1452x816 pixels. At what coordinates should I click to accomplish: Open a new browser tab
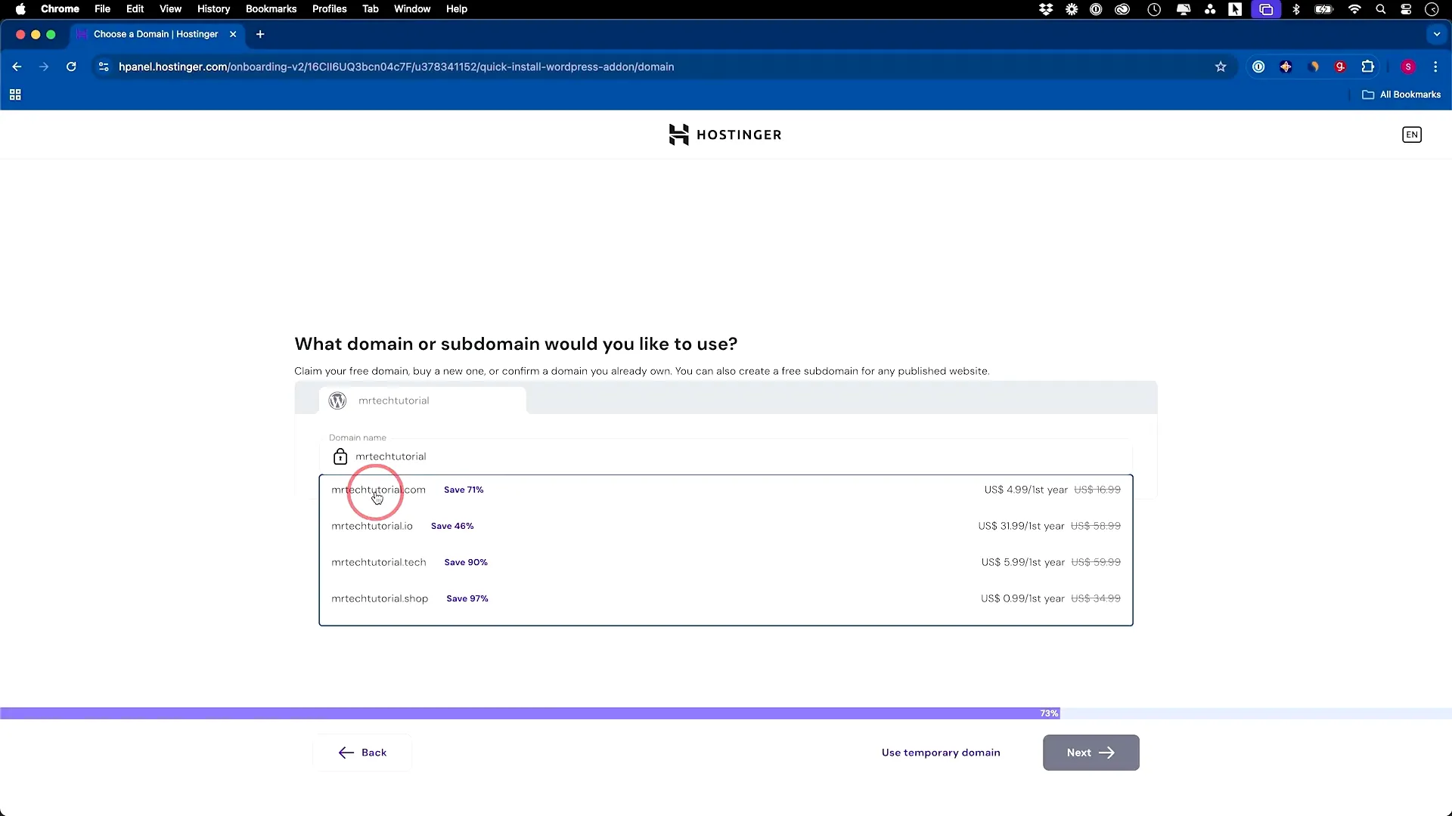(x=260, y=34)
